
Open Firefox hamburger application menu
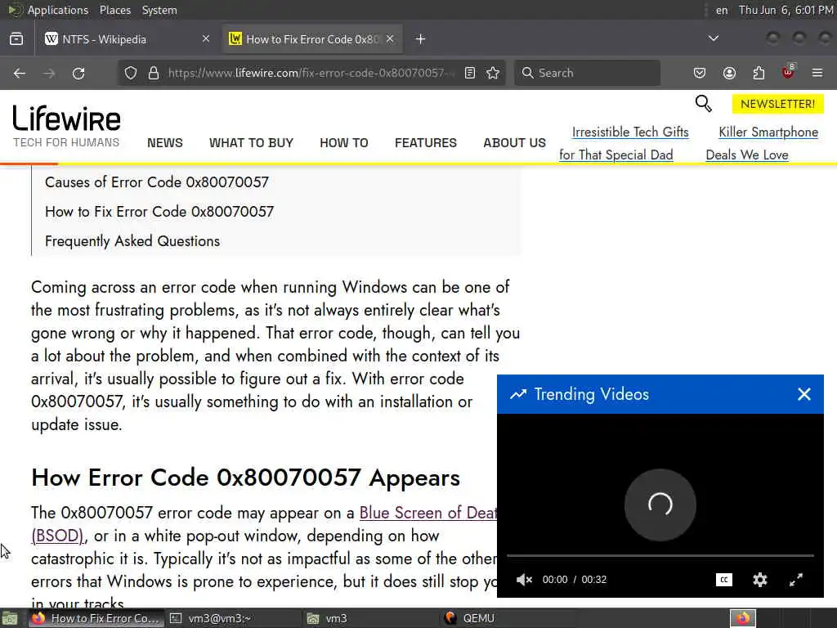tap(817, 73)
